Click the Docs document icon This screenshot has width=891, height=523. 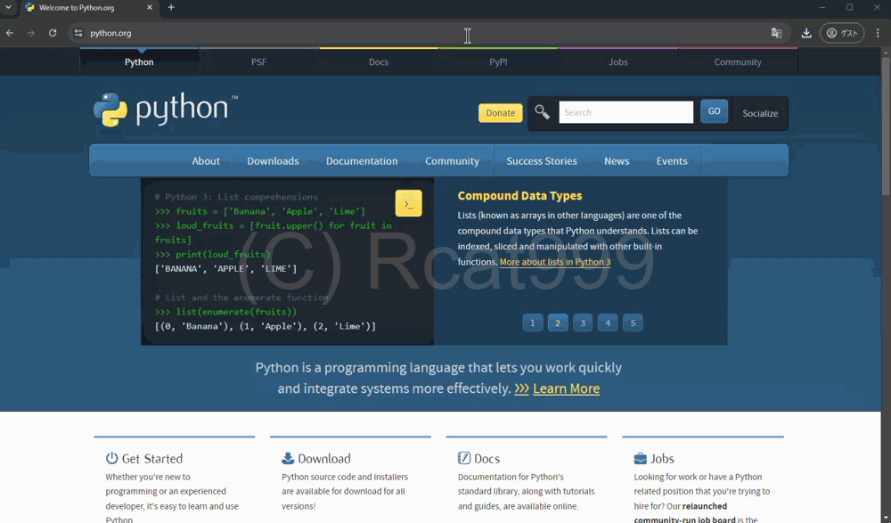[x=462, y=457]
